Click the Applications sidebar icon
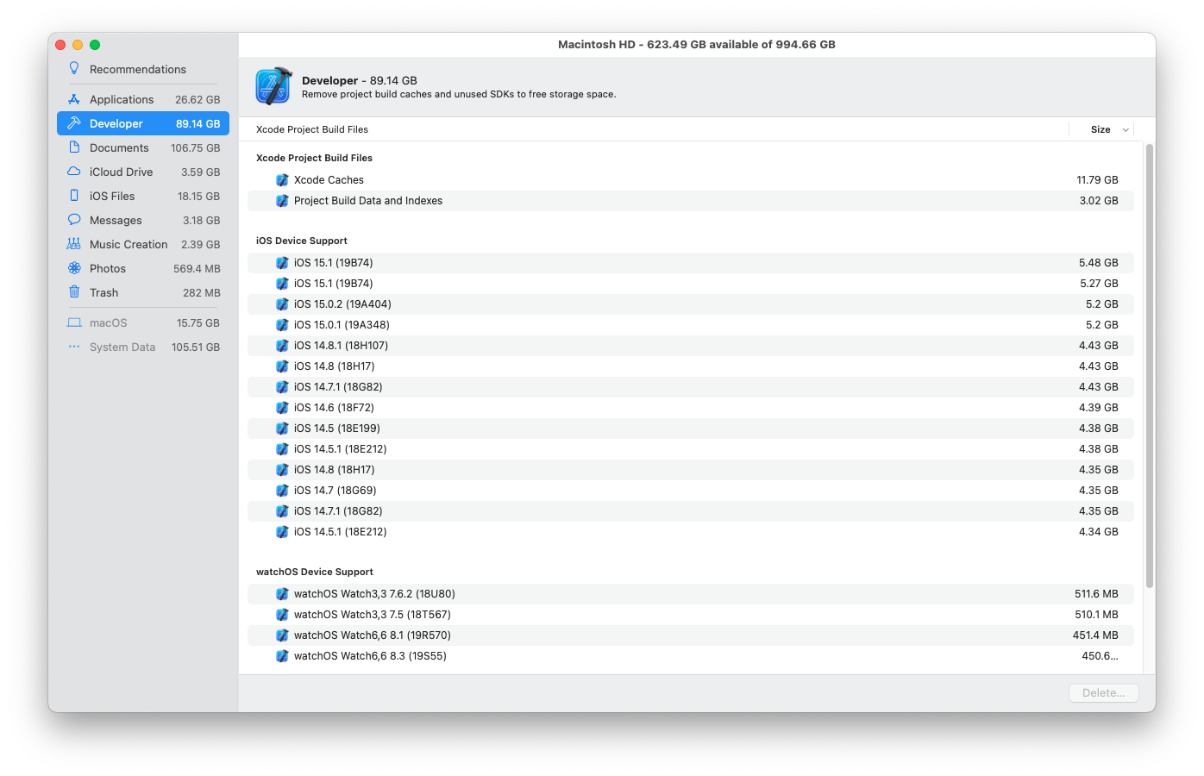The image size is (1204, 776). (74, 99)
